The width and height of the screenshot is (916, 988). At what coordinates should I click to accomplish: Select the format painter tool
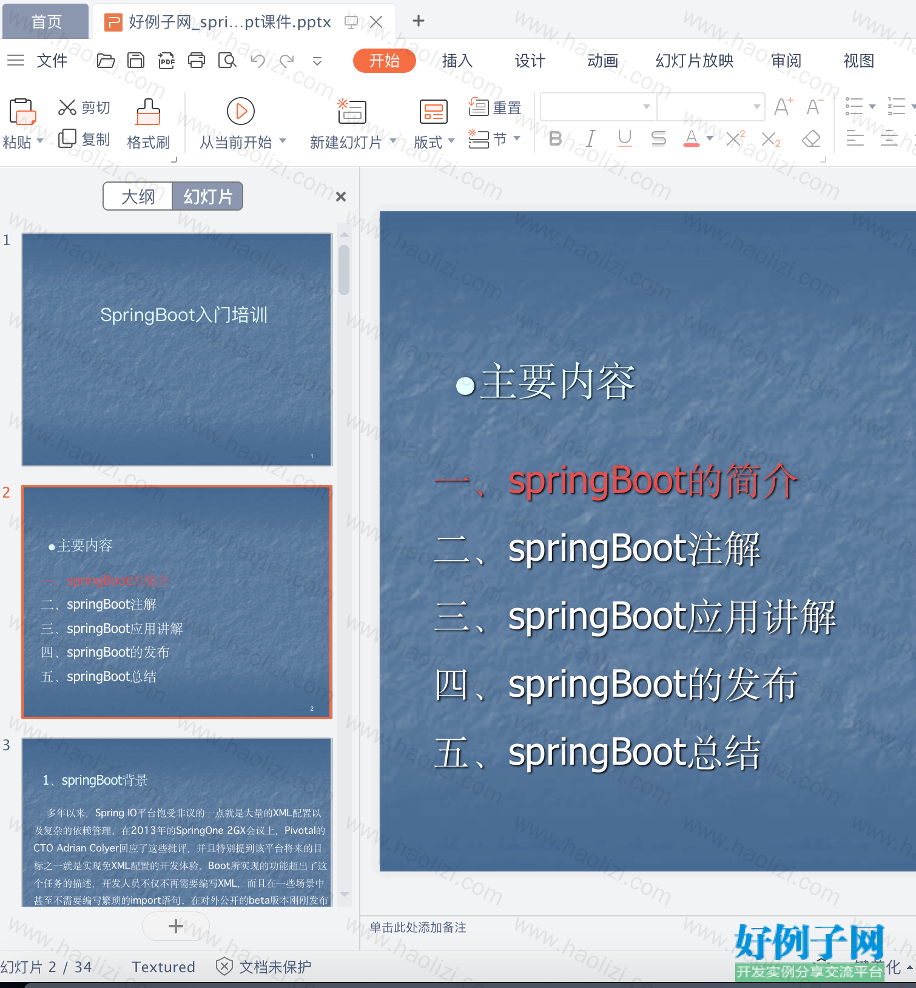[x=148, y=124]
